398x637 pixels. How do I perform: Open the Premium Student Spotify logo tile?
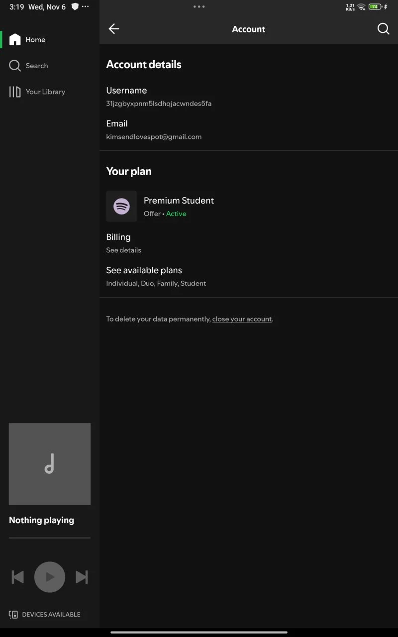[x=121, y=206]
